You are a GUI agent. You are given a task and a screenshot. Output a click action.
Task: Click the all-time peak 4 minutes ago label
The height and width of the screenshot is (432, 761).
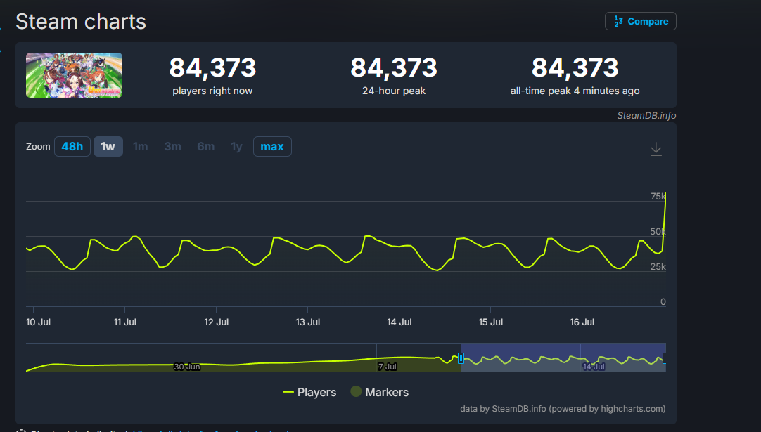[575, 91]
